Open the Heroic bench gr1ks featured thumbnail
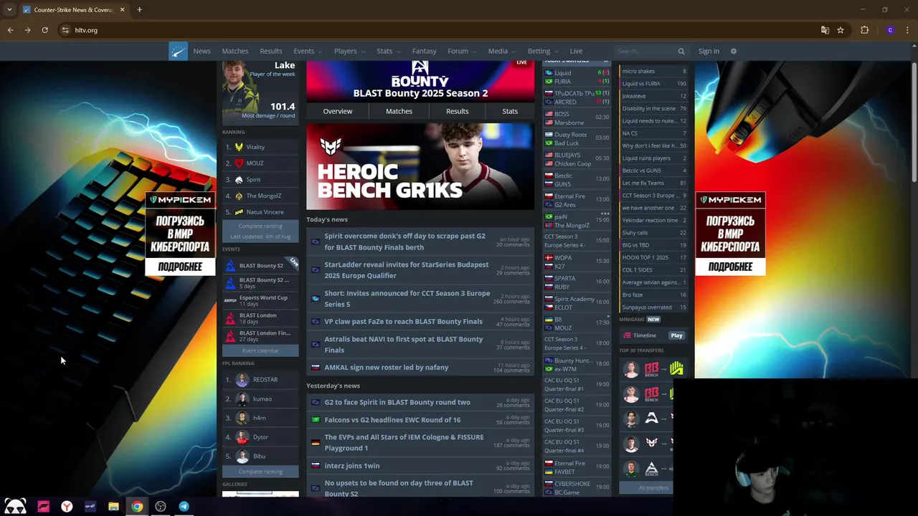This screenshot has width=918, height=516. (x=420, y=166)
